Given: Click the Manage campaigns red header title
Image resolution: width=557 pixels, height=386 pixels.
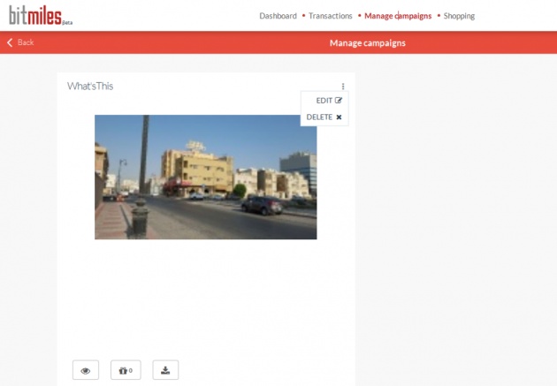Looking at the screenshot, I should click(x=367, y=43).
